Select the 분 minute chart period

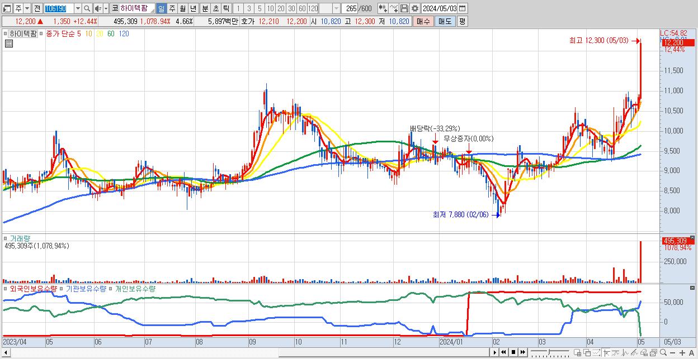[205, 8]
